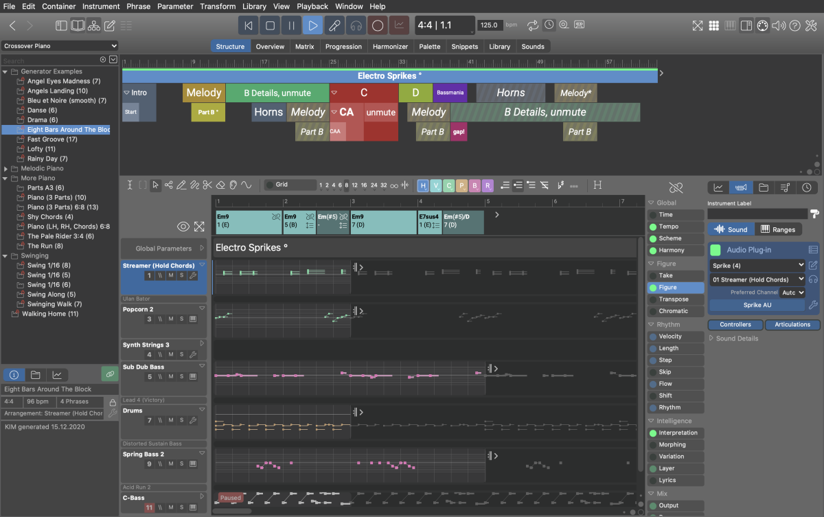The image size is (824, 517).
Task: Select the text cursor tool in editing toolbar
Action: (x=130, y=185)
